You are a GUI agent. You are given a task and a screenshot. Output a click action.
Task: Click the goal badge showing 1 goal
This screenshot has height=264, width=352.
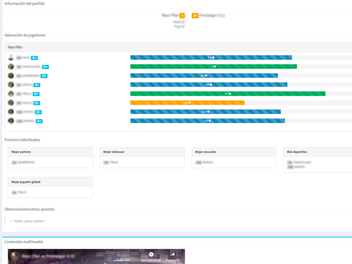tap(37, 103)
